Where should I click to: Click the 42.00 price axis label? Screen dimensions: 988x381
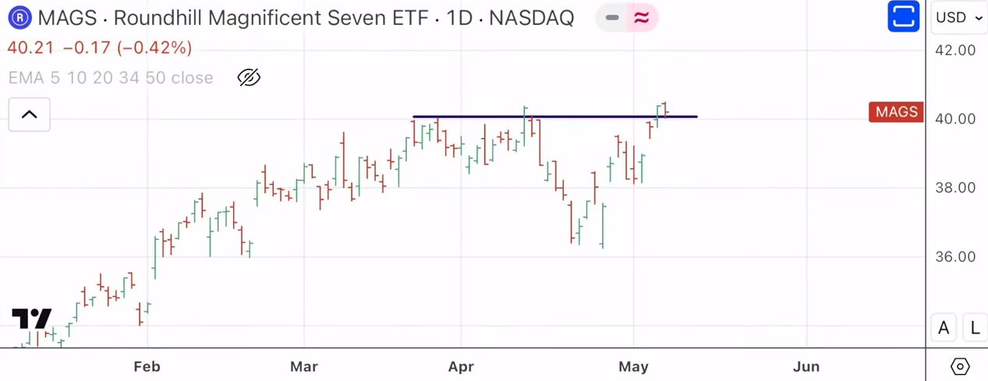955,51
